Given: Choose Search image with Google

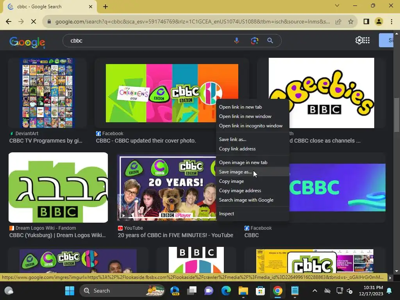Looking at the screenshot, I should coord(253,200).
